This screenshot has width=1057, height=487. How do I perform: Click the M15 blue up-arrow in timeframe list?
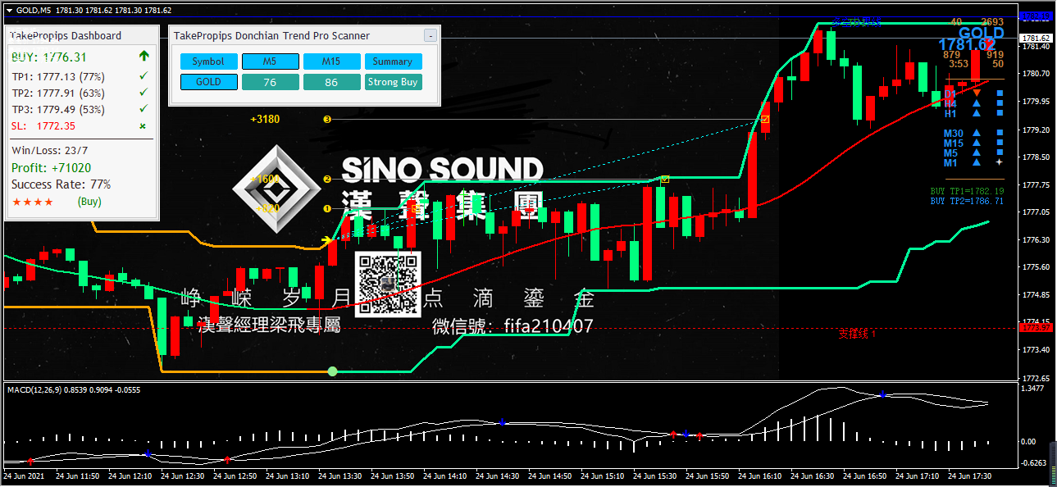976,143
